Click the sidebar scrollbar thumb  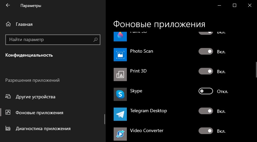105,119
